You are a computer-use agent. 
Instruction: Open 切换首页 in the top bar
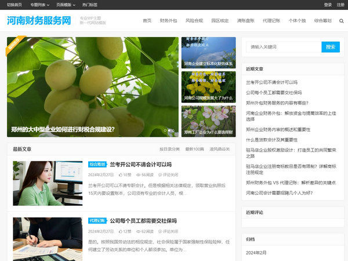(14, 5)
